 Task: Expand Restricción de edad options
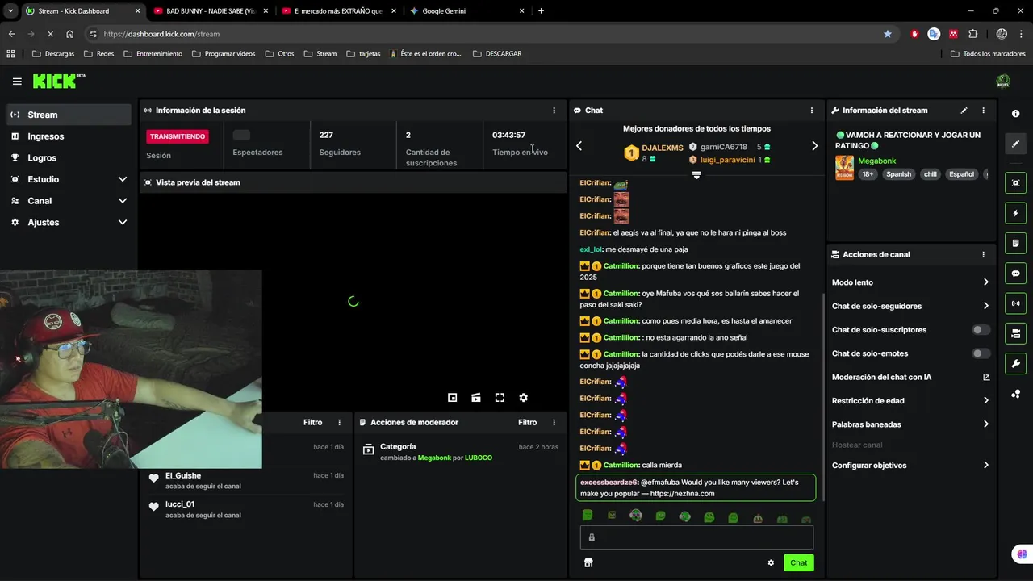click(910, 400)
